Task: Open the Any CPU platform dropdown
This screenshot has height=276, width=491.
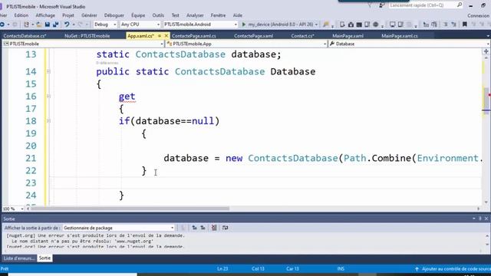Action: [x=140, y=25]
